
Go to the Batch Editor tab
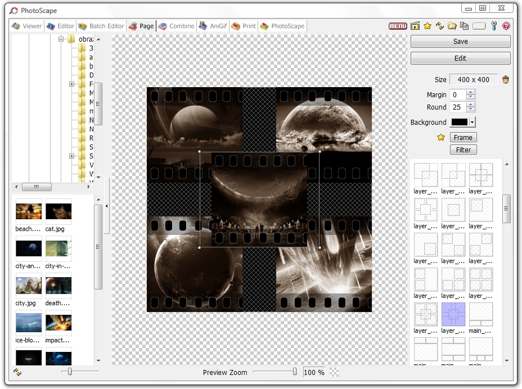click(x=101, y=26)
